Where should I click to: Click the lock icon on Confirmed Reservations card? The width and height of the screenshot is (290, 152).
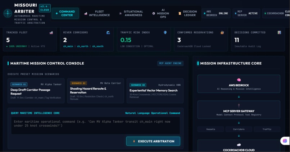point(222,32)
